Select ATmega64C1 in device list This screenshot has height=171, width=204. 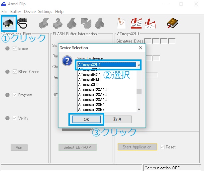tap(107, 75)
